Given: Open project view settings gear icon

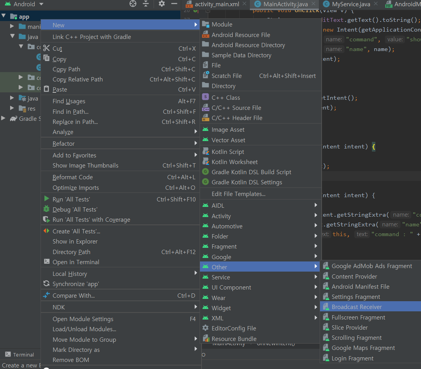Looking at the screenshot, I should tap(162, 4).
